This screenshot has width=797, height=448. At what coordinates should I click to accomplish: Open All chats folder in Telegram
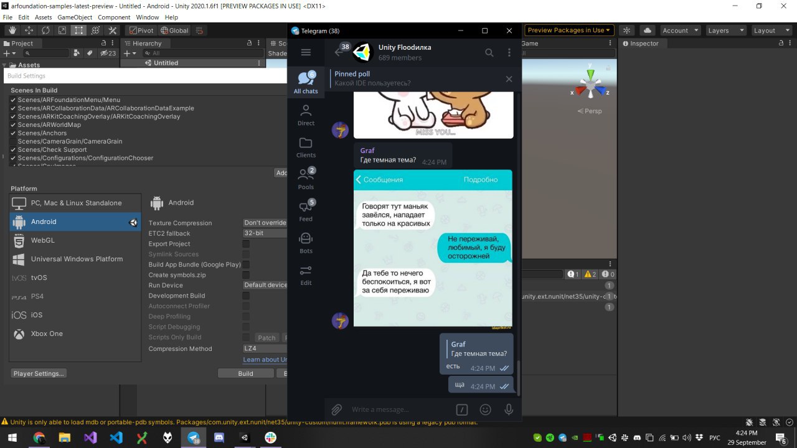pos(306,82)
